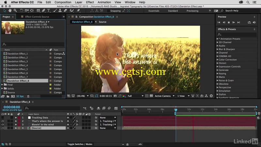Click Source in composition navigator
Screen dimensions: 261x147
click(x=102, y=22)
